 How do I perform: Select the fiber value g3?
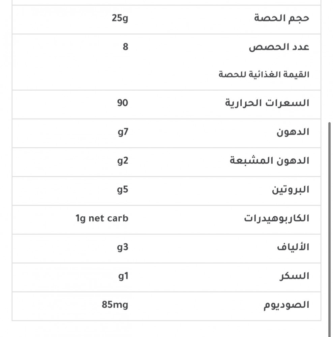pos(123,247)
